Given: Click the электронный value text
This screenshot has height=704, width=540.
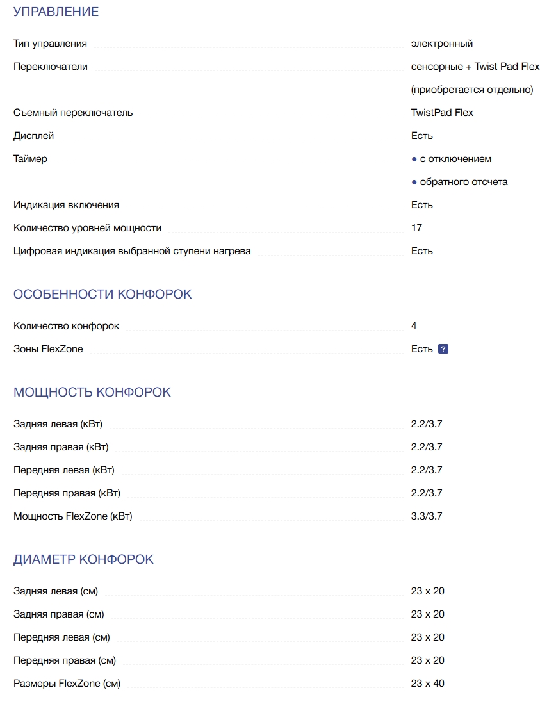Looking at the screenshot, I should [x=442, y=44].
